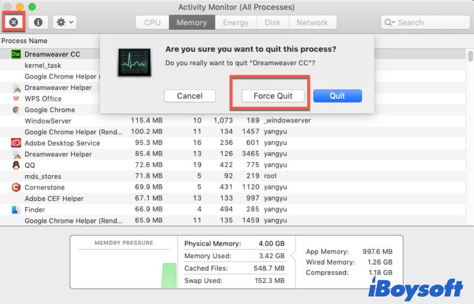
Task: Click the WPS Office app icon
Action: 16,99
